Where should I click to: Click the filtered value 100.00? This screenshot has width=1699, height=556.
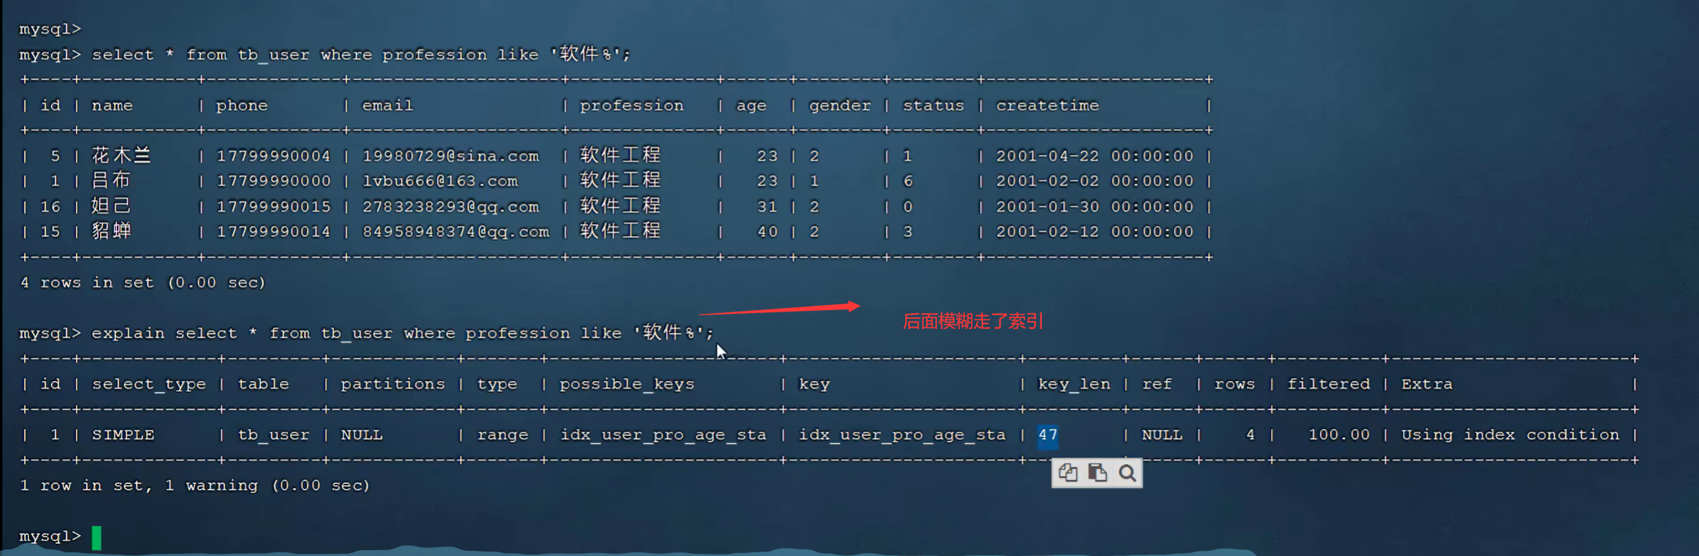tap(1339, 436)
